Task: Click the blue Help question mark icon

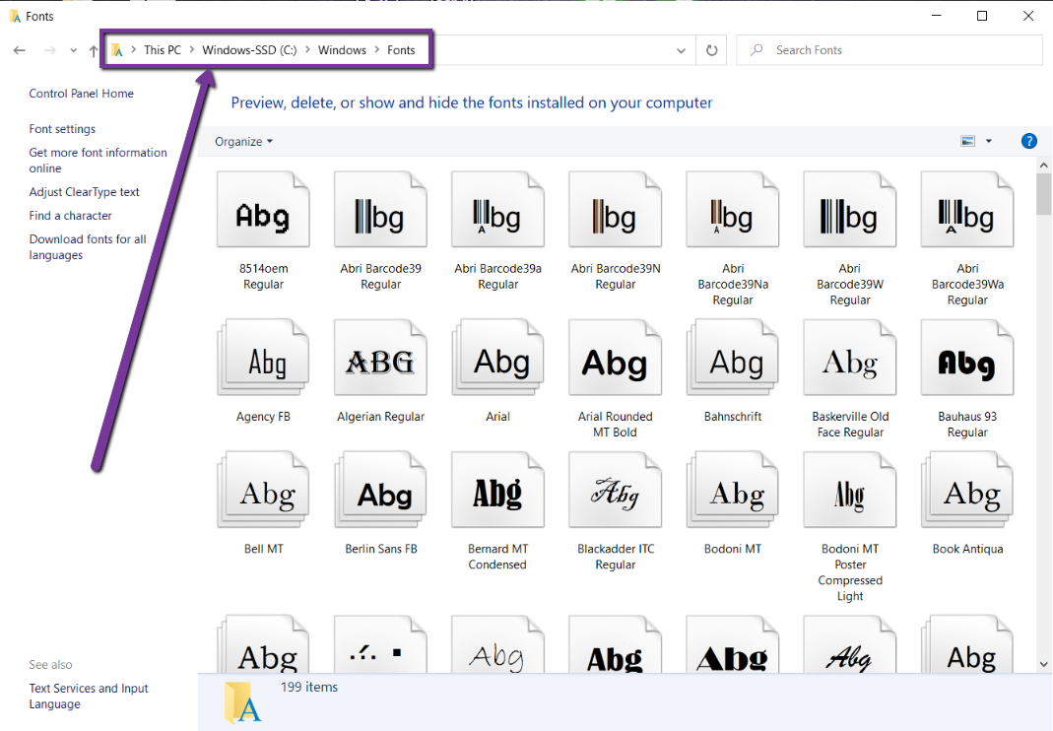Action: coord(1029,141)
